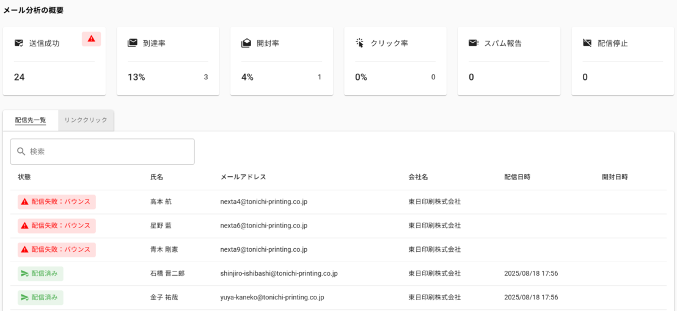Click the 開封率 open envelope icon

coord(246,43)
